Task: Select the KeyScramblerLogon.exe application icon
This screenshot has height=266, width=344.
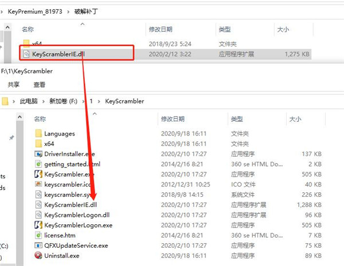Action: tap(38, 225)
